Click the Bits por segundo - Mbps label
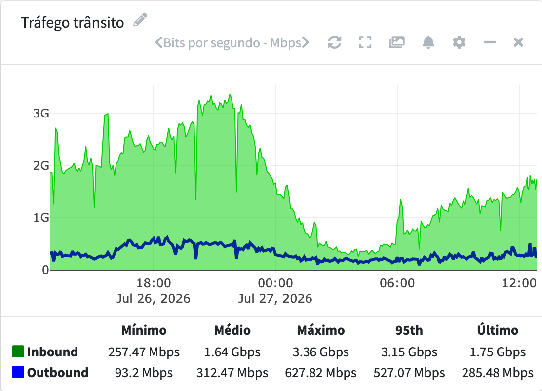Screen dimensions: 542x391 232,43
